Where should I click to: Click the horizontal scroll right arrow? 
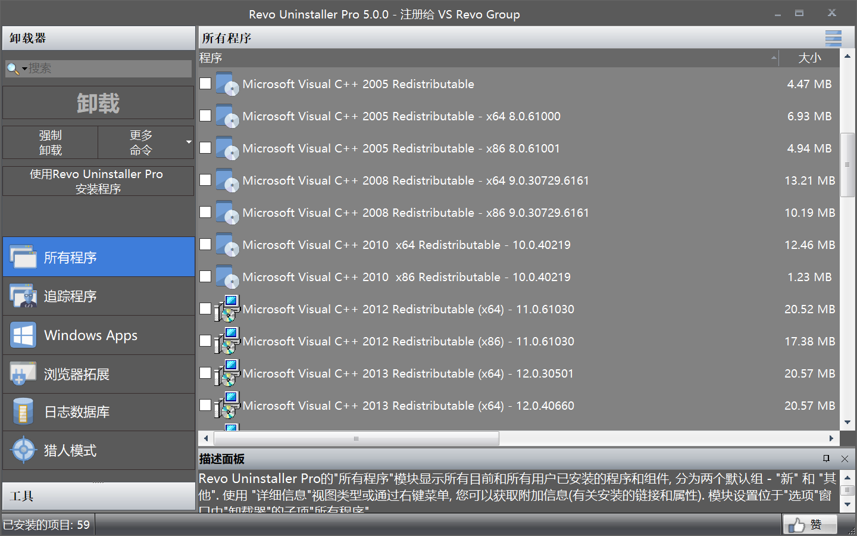coord(831,438)
